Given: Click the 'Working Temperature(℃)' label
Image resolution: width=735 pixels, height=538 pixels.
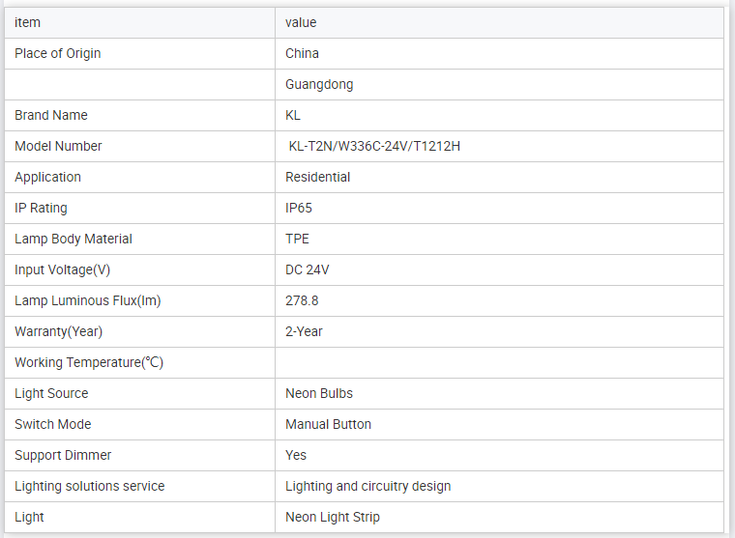Looking at the screenshot, I should coord(89,362).
